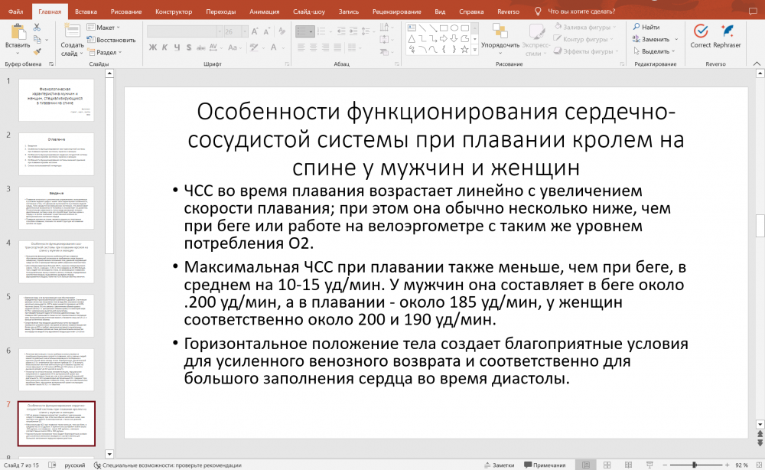Toggle bold formatting (Ж)

pyautogui.click(x=153, y=49)
